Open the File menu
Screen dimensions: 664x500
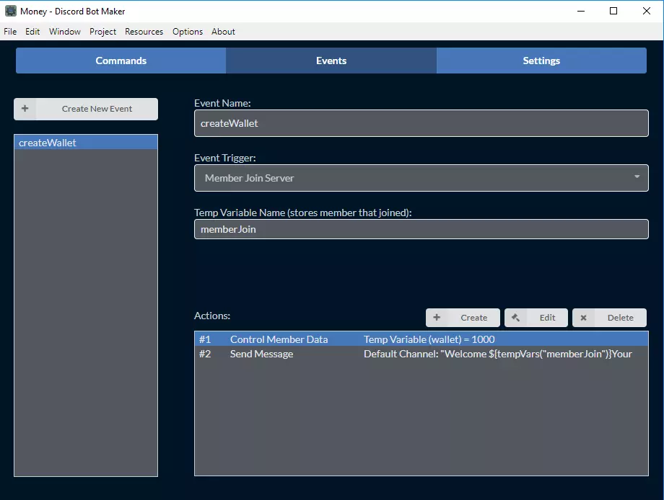click(x=10, y=32)
